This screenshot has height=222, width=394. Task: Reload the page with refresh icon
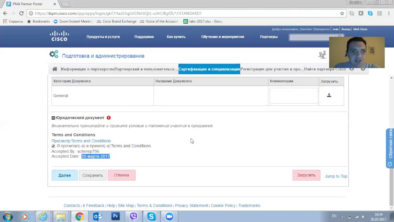(21, 13)
